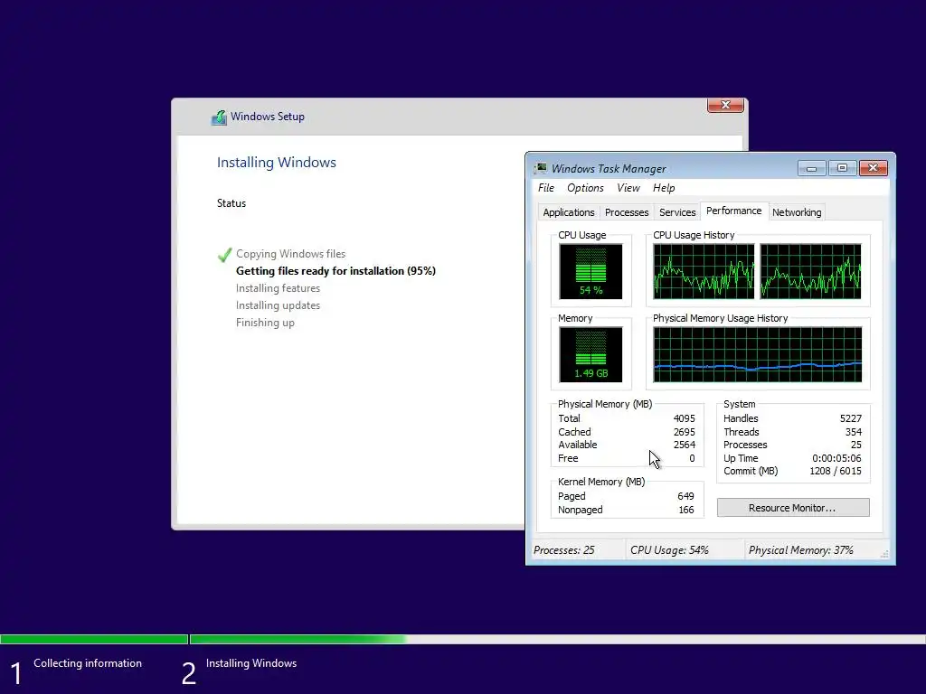The width and height of the screenshot is (926, 694).
Task: Click the 'Finishing up' status line
Action: 265,323
